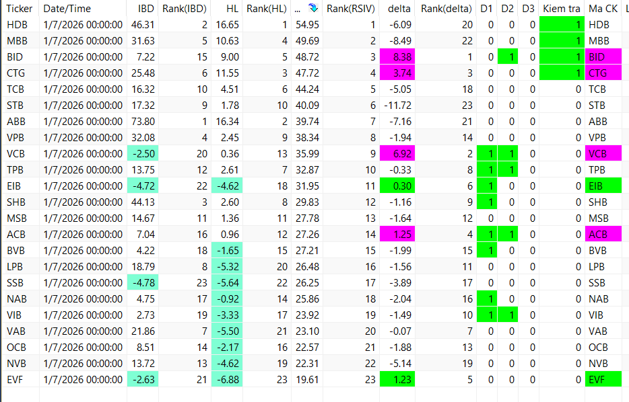Click magenta BID in the Ma CK column
The image size is (629, 402).
[x=603, y=57]
